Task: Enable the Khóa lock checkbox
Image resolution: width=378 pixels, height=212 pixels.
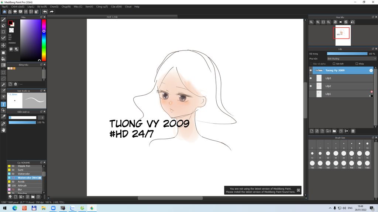Action: point(357,64)
